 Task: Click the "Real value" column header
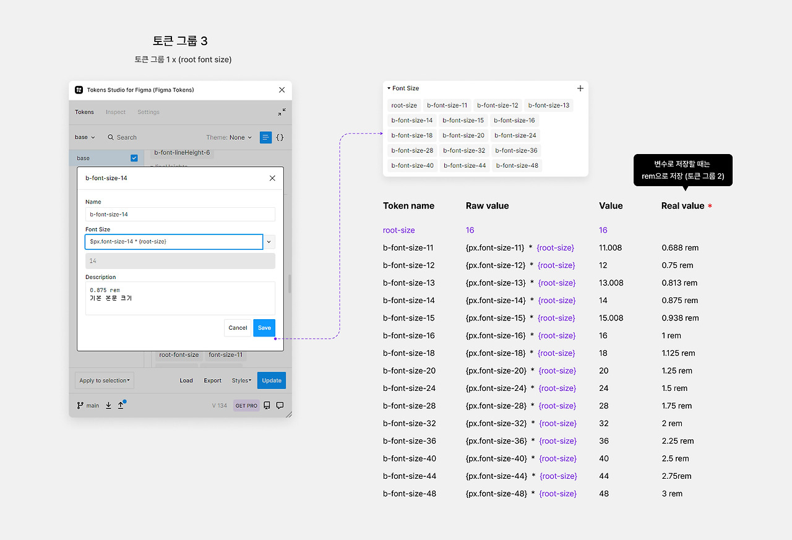point(683,206)
